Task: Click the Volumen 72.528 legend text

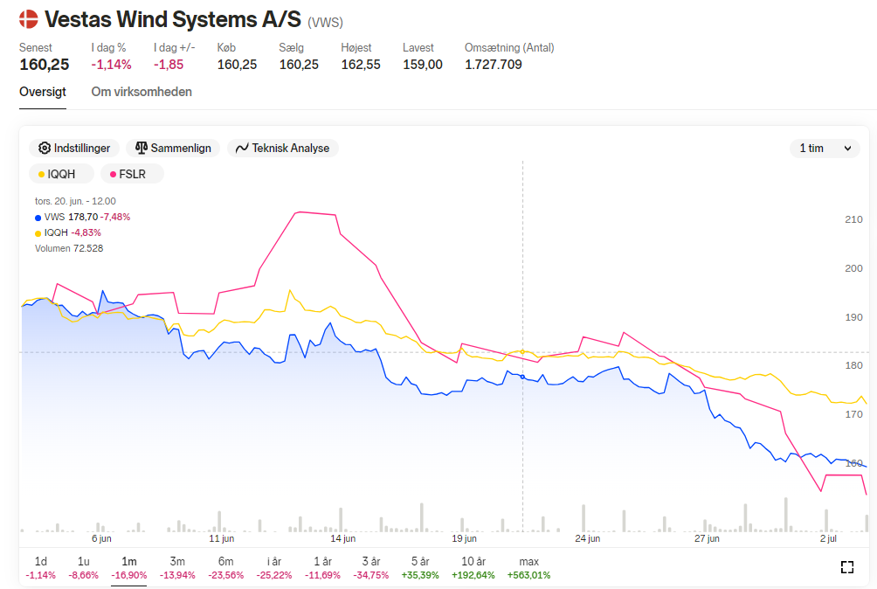Action: 69,248
